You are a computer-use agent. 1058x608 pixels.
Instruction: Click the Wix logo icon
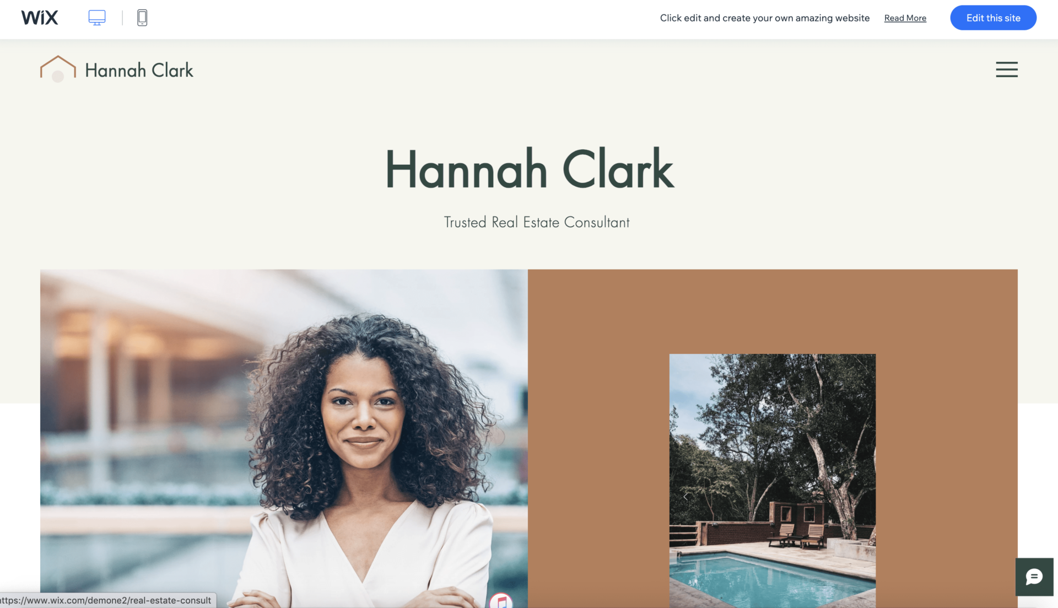click(x=39, y=16)
